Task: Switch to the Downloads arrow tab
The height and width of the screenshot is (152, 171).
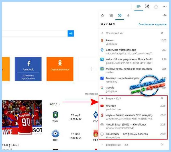Action: tap(128, 15)
